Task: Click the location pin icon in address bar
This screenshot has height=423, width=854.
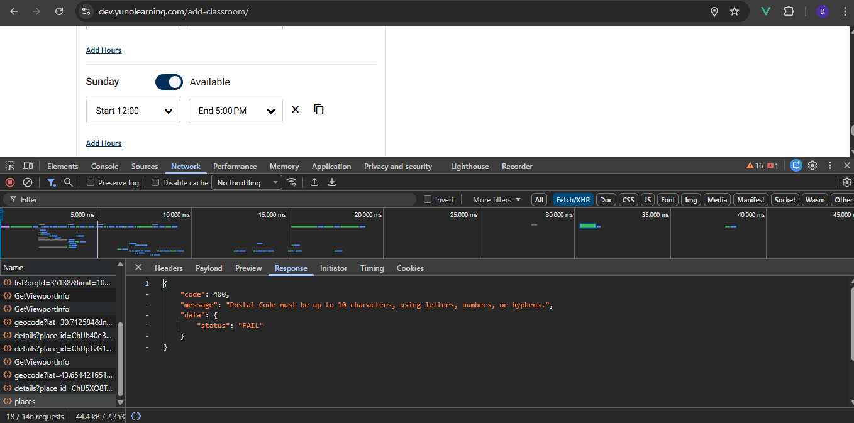Action: [714, 11]
